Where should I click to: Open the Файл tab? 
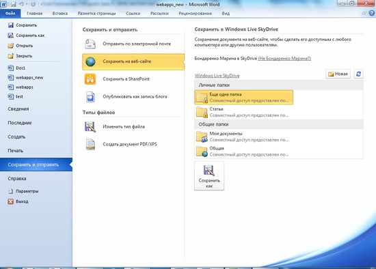pos(10,14)
